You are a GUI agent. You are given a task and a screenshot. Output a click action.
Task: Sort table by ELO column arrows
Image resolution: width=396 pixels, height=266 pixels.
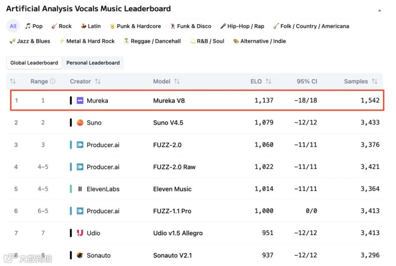[x=268, y=81]
